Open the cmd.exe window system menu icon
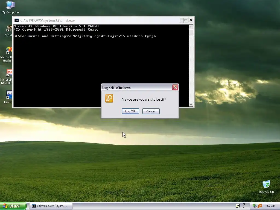This screenshot has height=210, width=280. [16, 20]
